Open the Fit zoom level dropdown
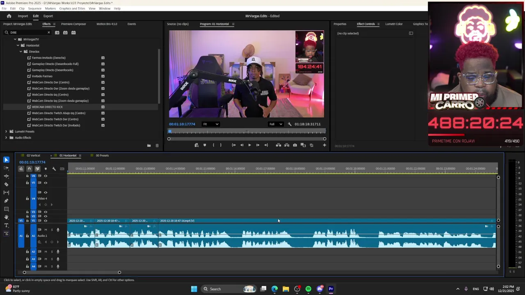525x295 pixels. (x=211, y=124)
